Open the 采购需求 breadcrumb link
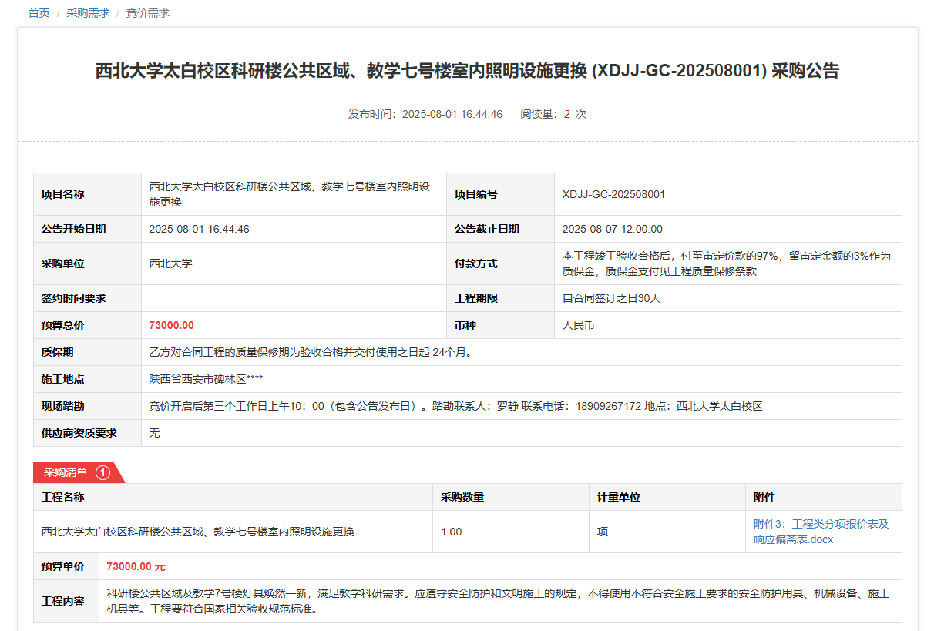 88,13
